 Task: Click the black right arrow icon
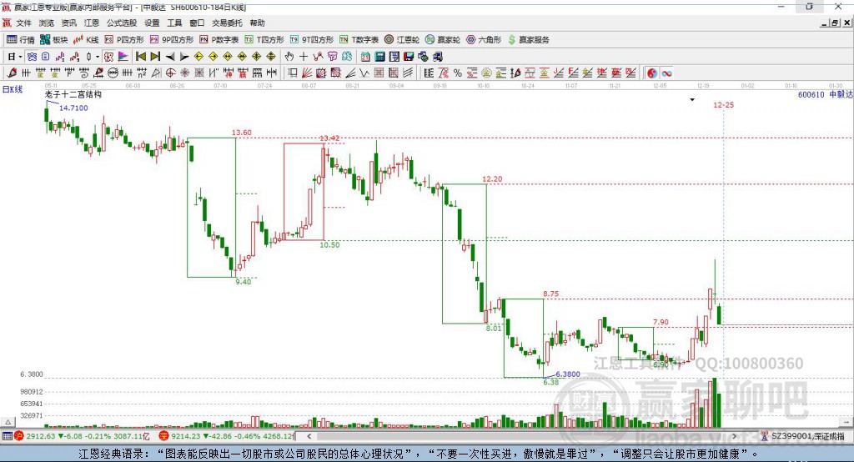point(184,57)
